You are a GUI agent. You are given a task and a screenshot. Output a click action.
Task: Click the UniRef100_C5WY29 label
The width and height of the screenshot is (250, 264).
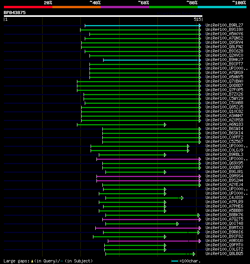pyautogui.click(x=224, y=98)
